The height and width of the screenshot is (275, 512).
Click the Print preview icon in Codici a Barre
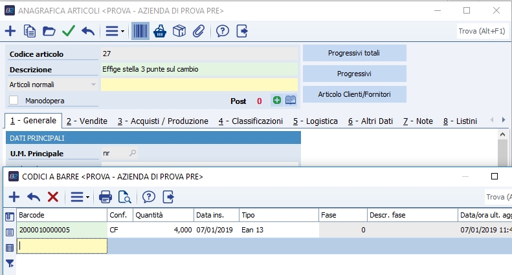pyautogui.click(x=124, y=197)
